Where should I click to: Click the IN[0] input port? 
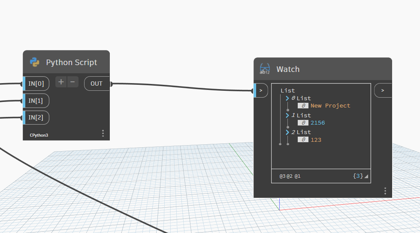36,84
